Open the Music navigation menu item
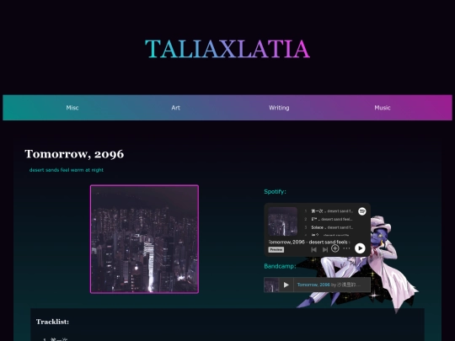This screenshot has width=455, height=341. tap(383, 108)
